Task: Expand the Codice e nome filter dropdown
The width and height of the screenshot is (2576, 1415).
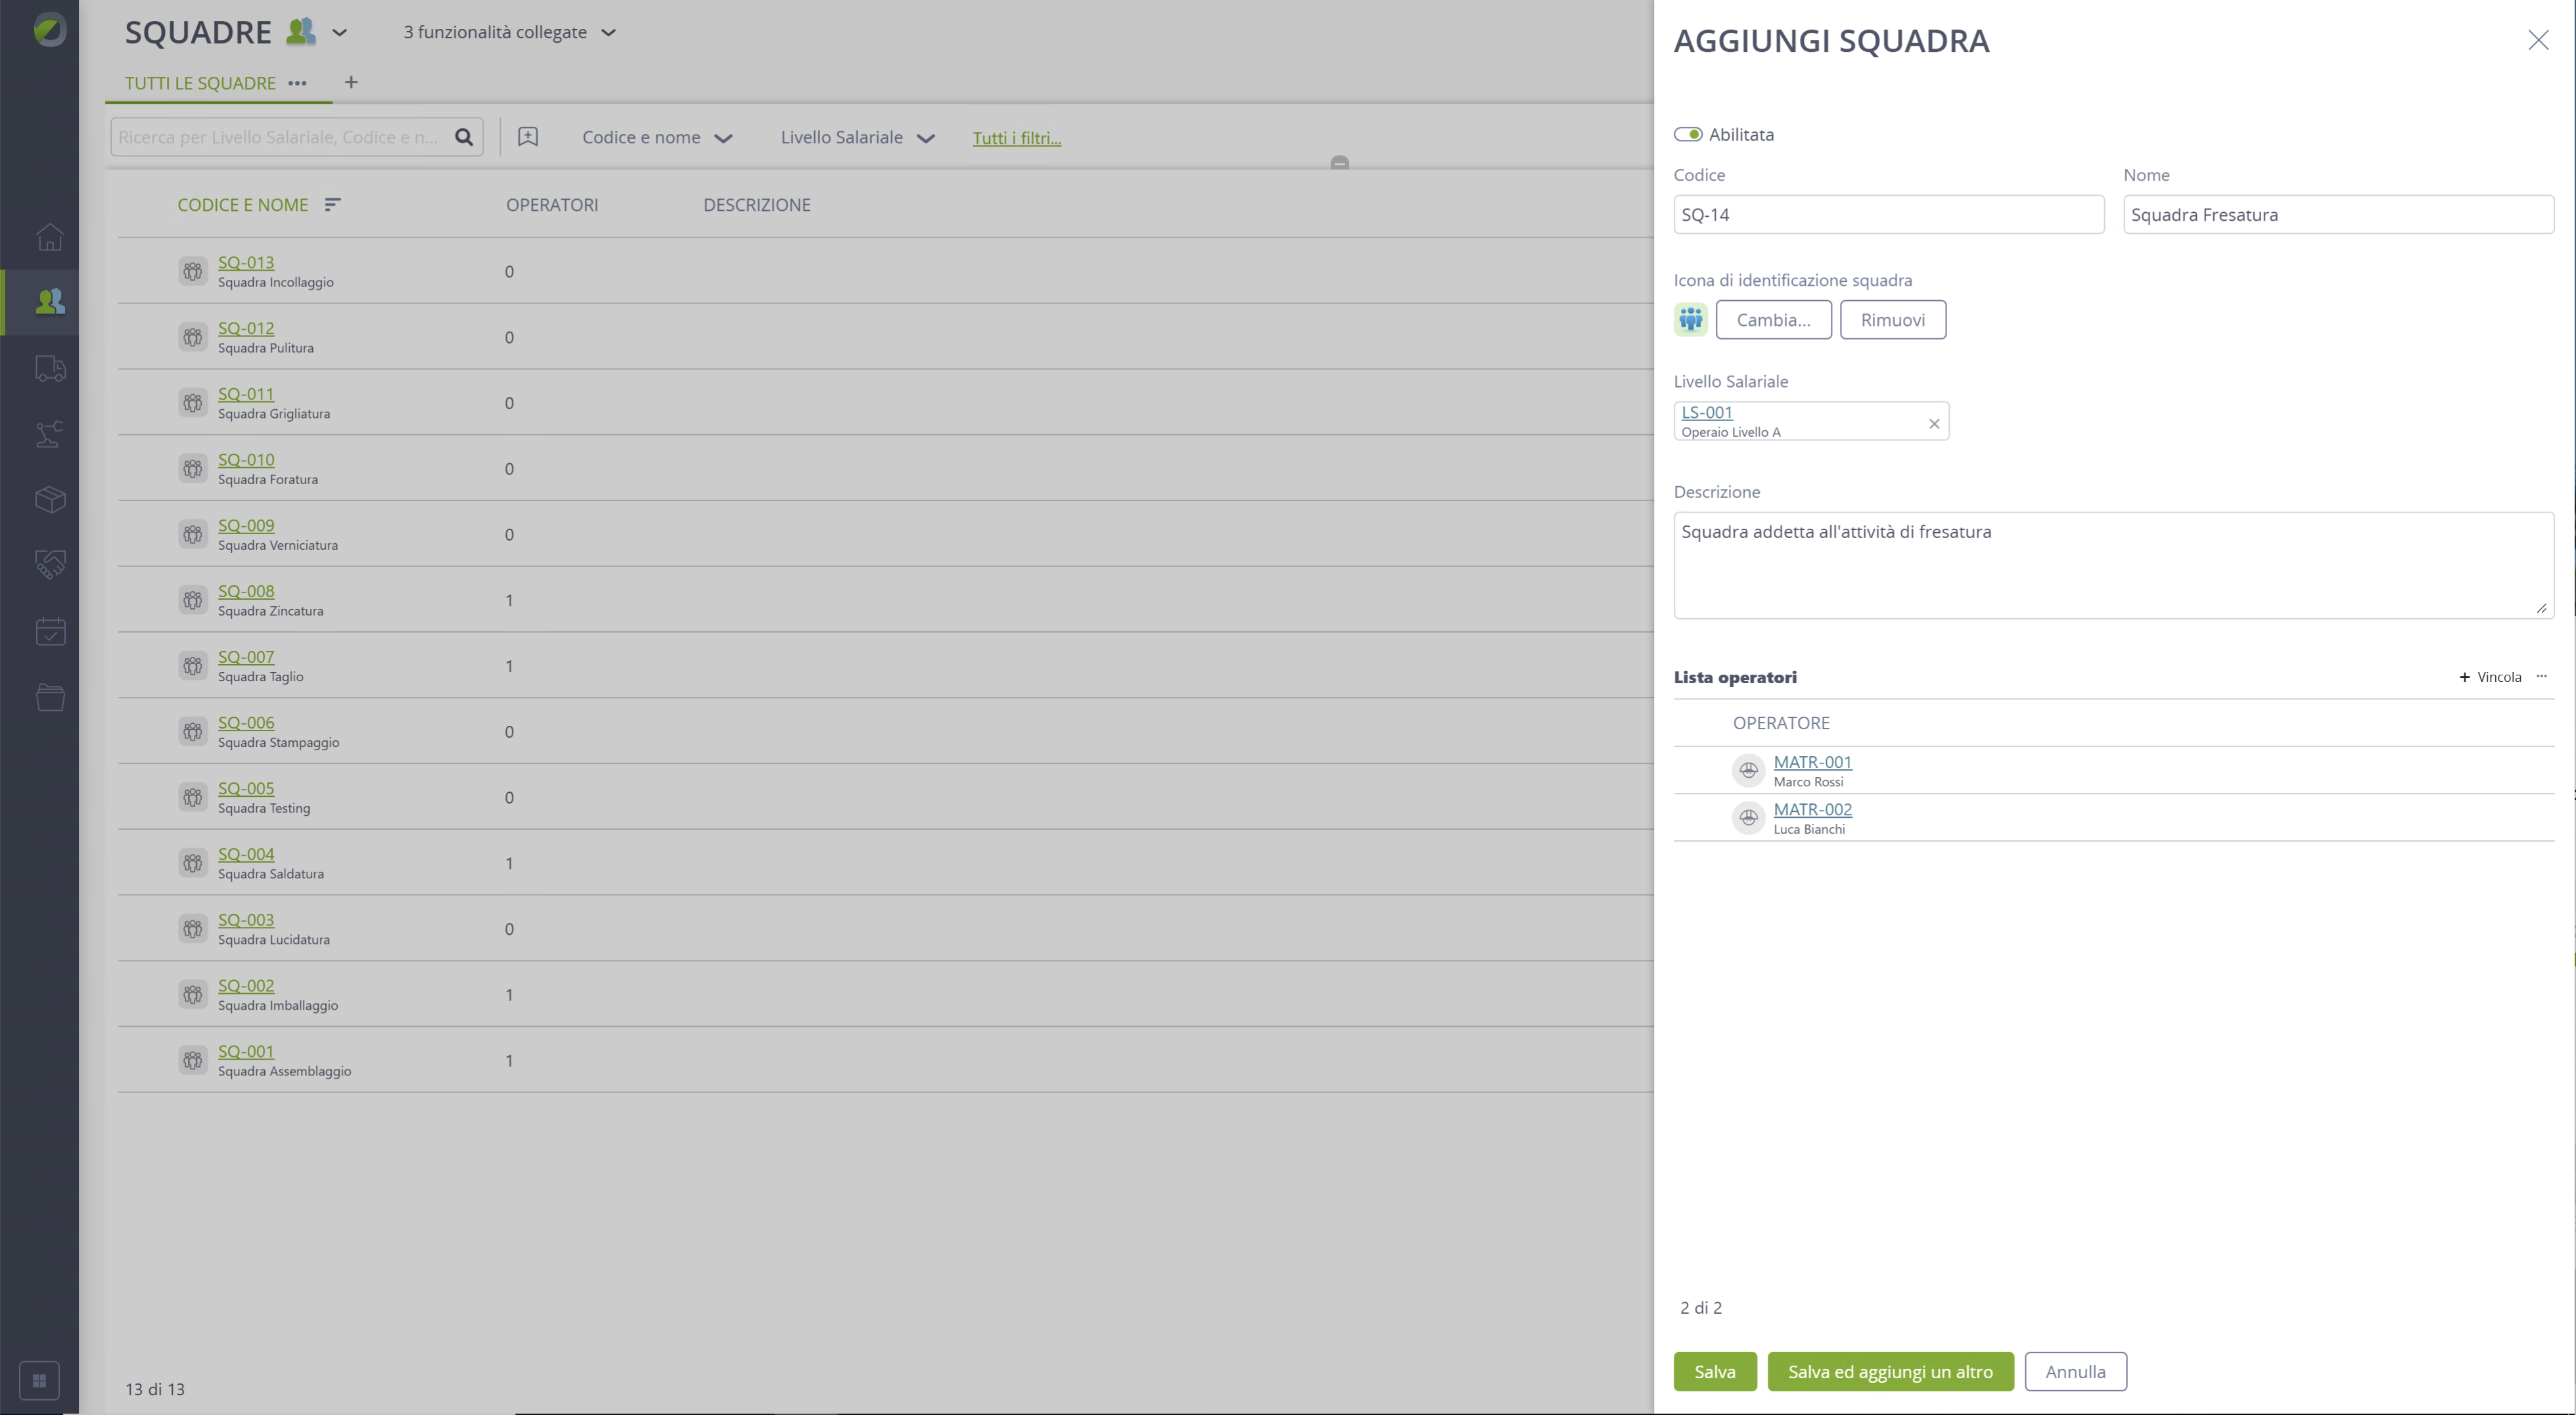Action: coord(657,138)
